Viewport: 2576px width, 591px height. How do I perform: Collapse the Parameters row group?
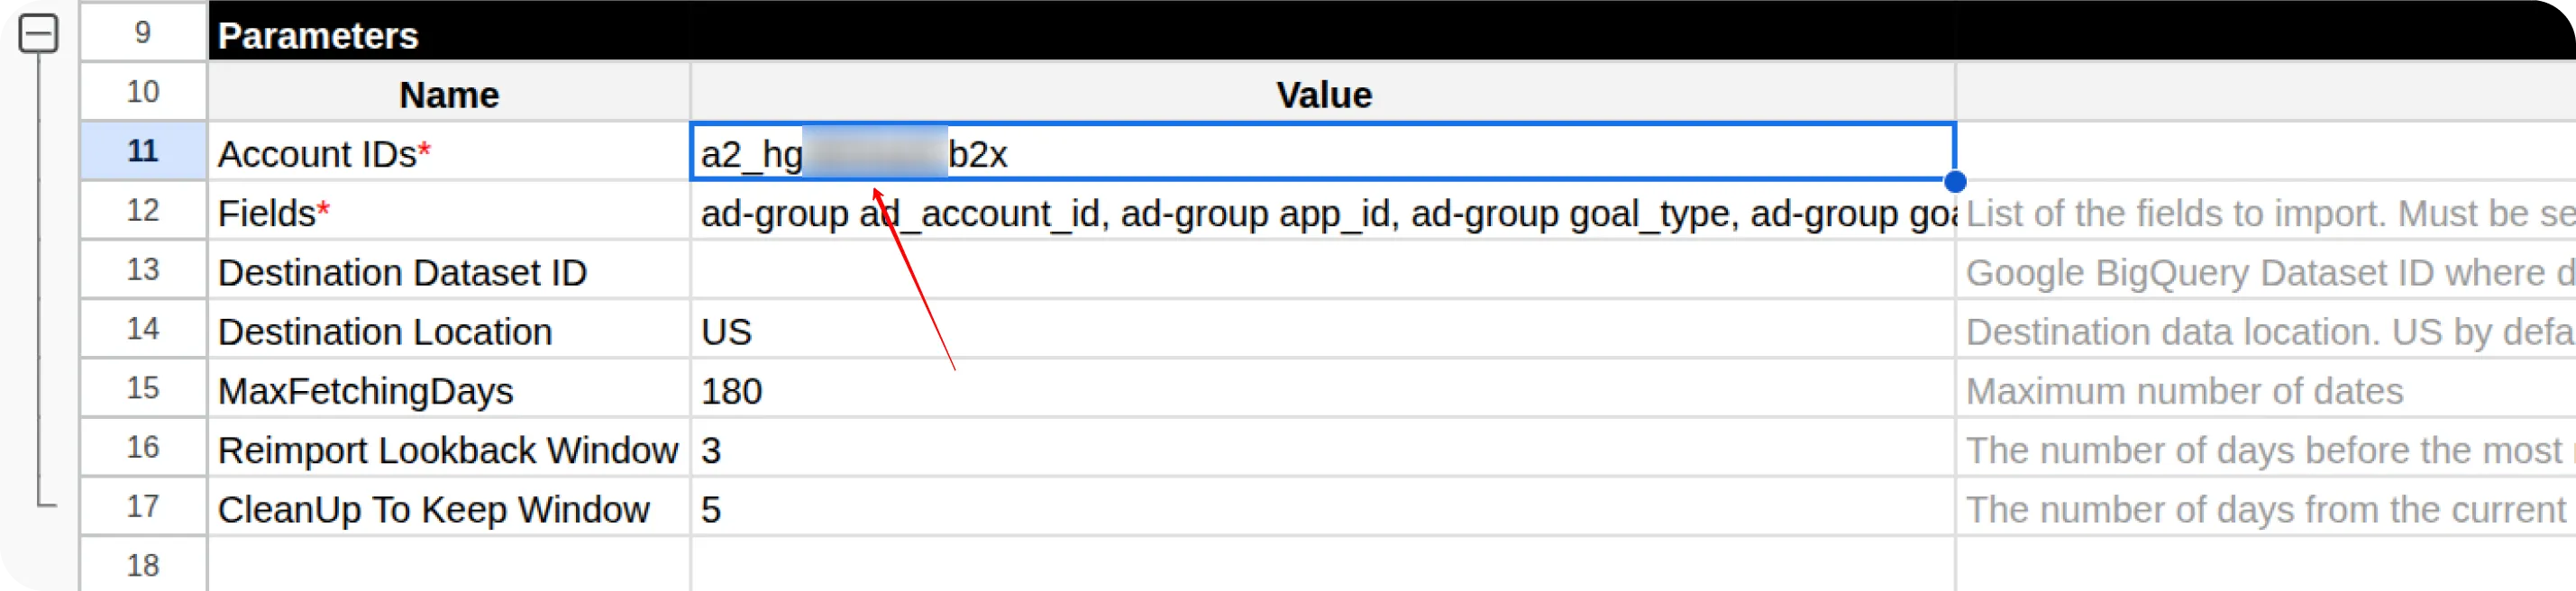[39, 34]
